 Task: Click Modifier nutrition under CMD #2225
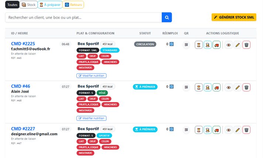[92, 76]
